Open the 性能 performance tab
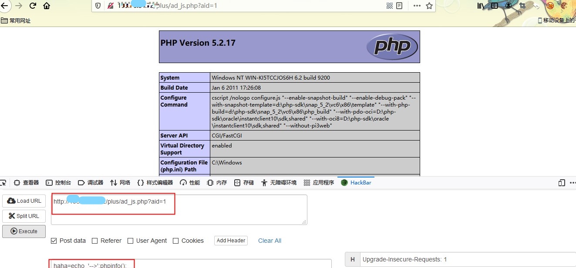 (x=190, y=183)
